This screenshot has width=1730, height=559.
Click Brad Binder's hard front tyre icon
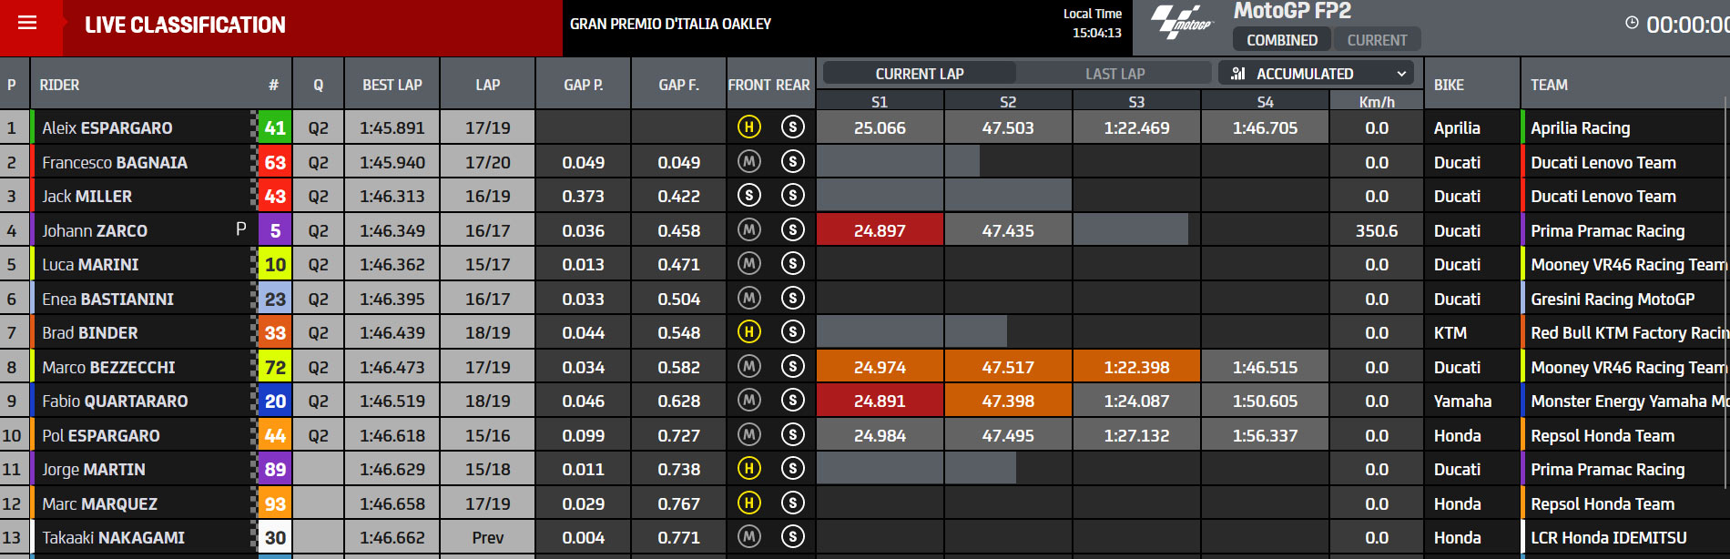coord(748,332)
